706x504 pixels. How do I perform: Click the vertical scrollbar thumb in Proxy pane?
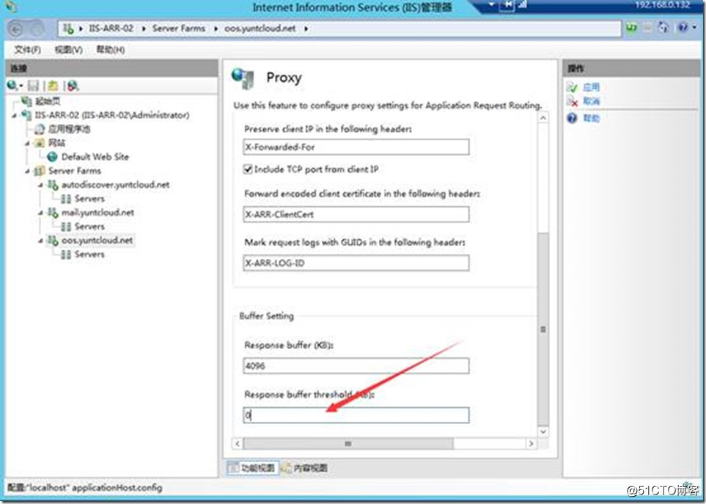(543, 329)
